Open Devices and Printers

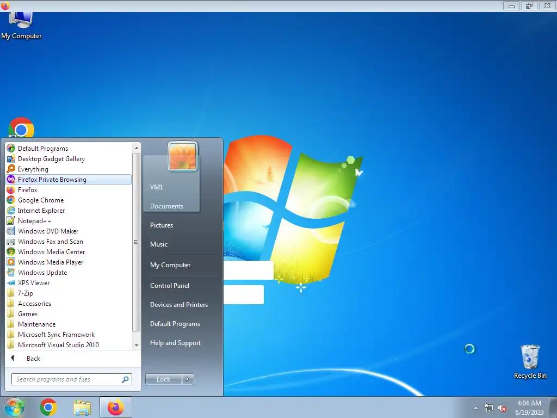tap(178, 305)
